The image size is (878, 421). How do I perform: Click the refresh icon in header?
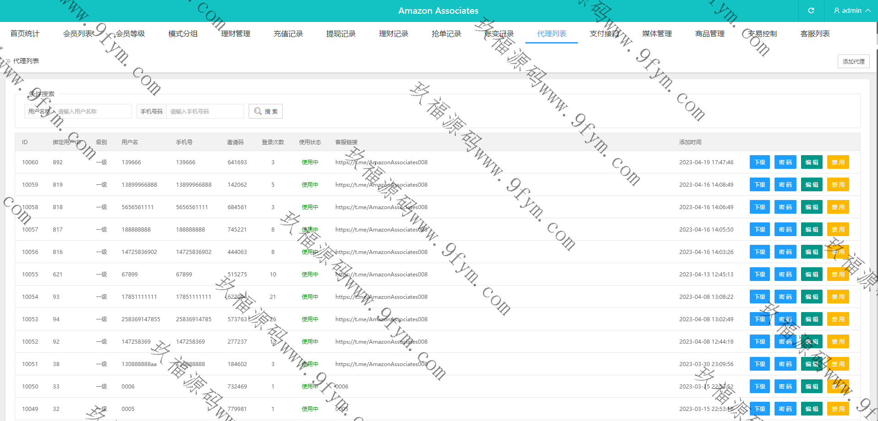tap(811, 11)
